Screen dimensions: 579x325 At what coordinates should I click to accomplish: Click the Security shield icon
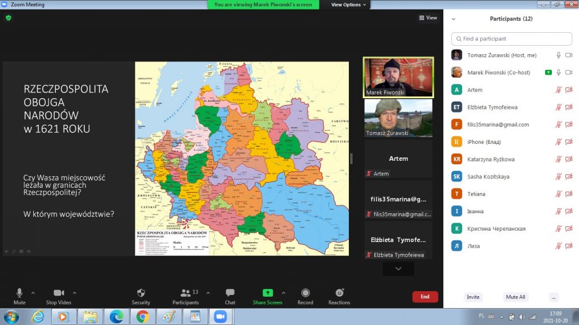click(141, 293)
